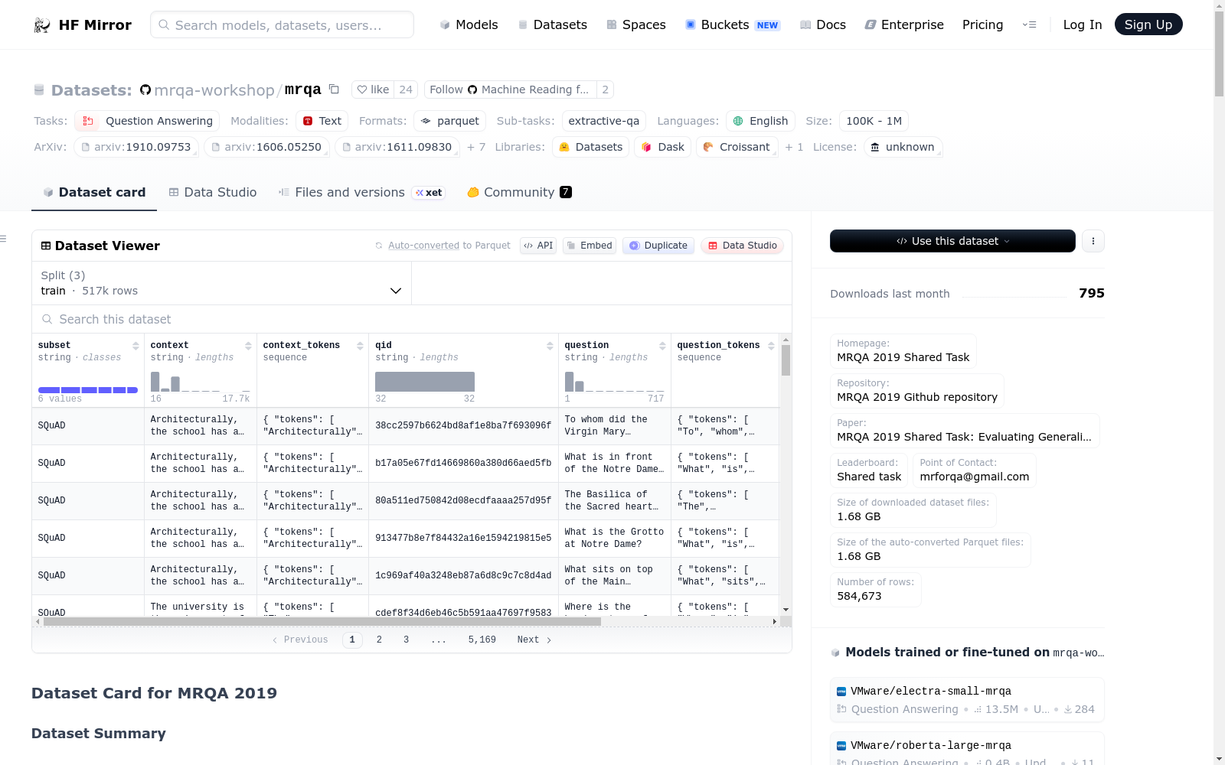The width and height of the screenshot is (1225, 765).
Task: Copy the dataset name with the copy icon
Action: point(334,89)
